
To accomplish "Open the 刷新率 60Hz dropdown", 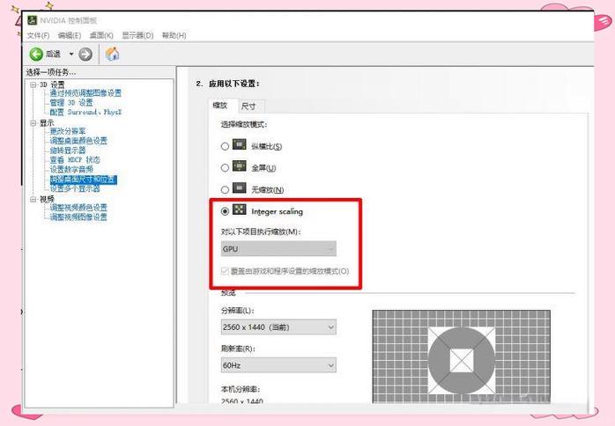I will [x=278, y=365].
